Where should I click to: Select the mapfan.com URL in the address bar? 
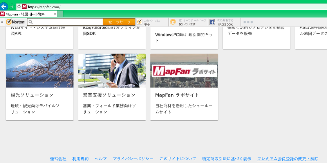(44, 7)
